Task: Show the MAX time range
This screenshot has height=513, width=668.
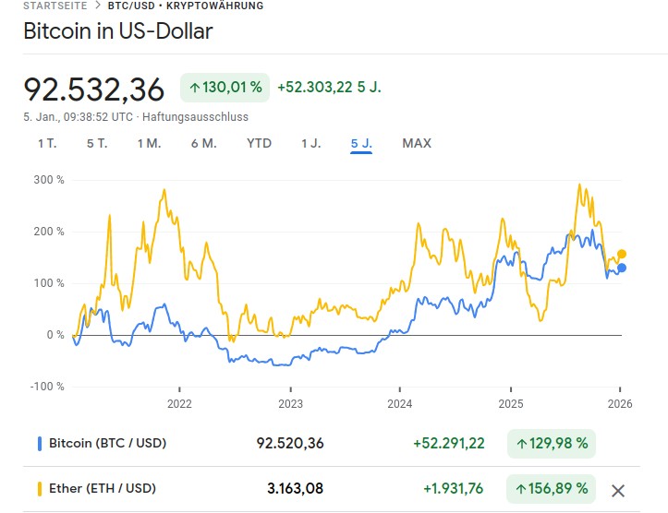Action: pyautogui.click(x=417, y=143)
